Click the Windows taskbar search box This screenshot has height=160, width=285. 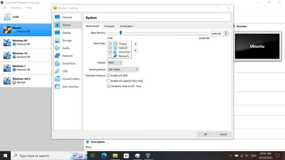pyautogui.click(x=49, y=156)
